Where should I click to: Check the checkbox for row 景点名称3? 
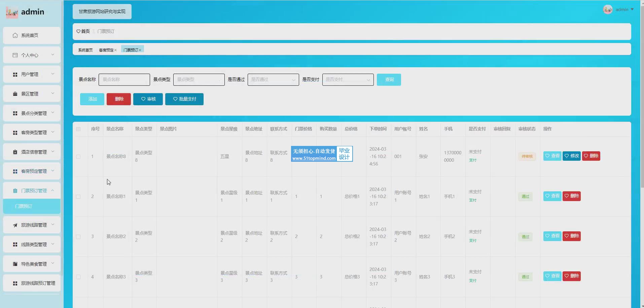[x=78, y=277]
